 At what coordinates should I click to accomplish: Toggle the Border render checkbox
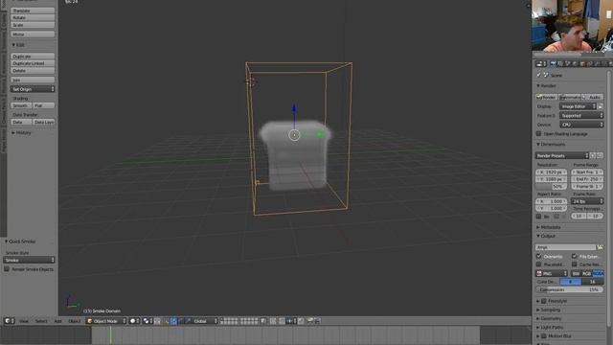tap(538, 217)
